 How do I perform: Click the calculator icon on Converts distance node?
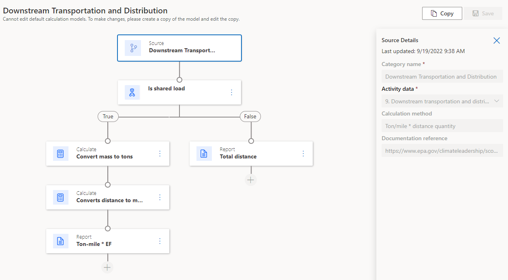(x=60, y=197)
